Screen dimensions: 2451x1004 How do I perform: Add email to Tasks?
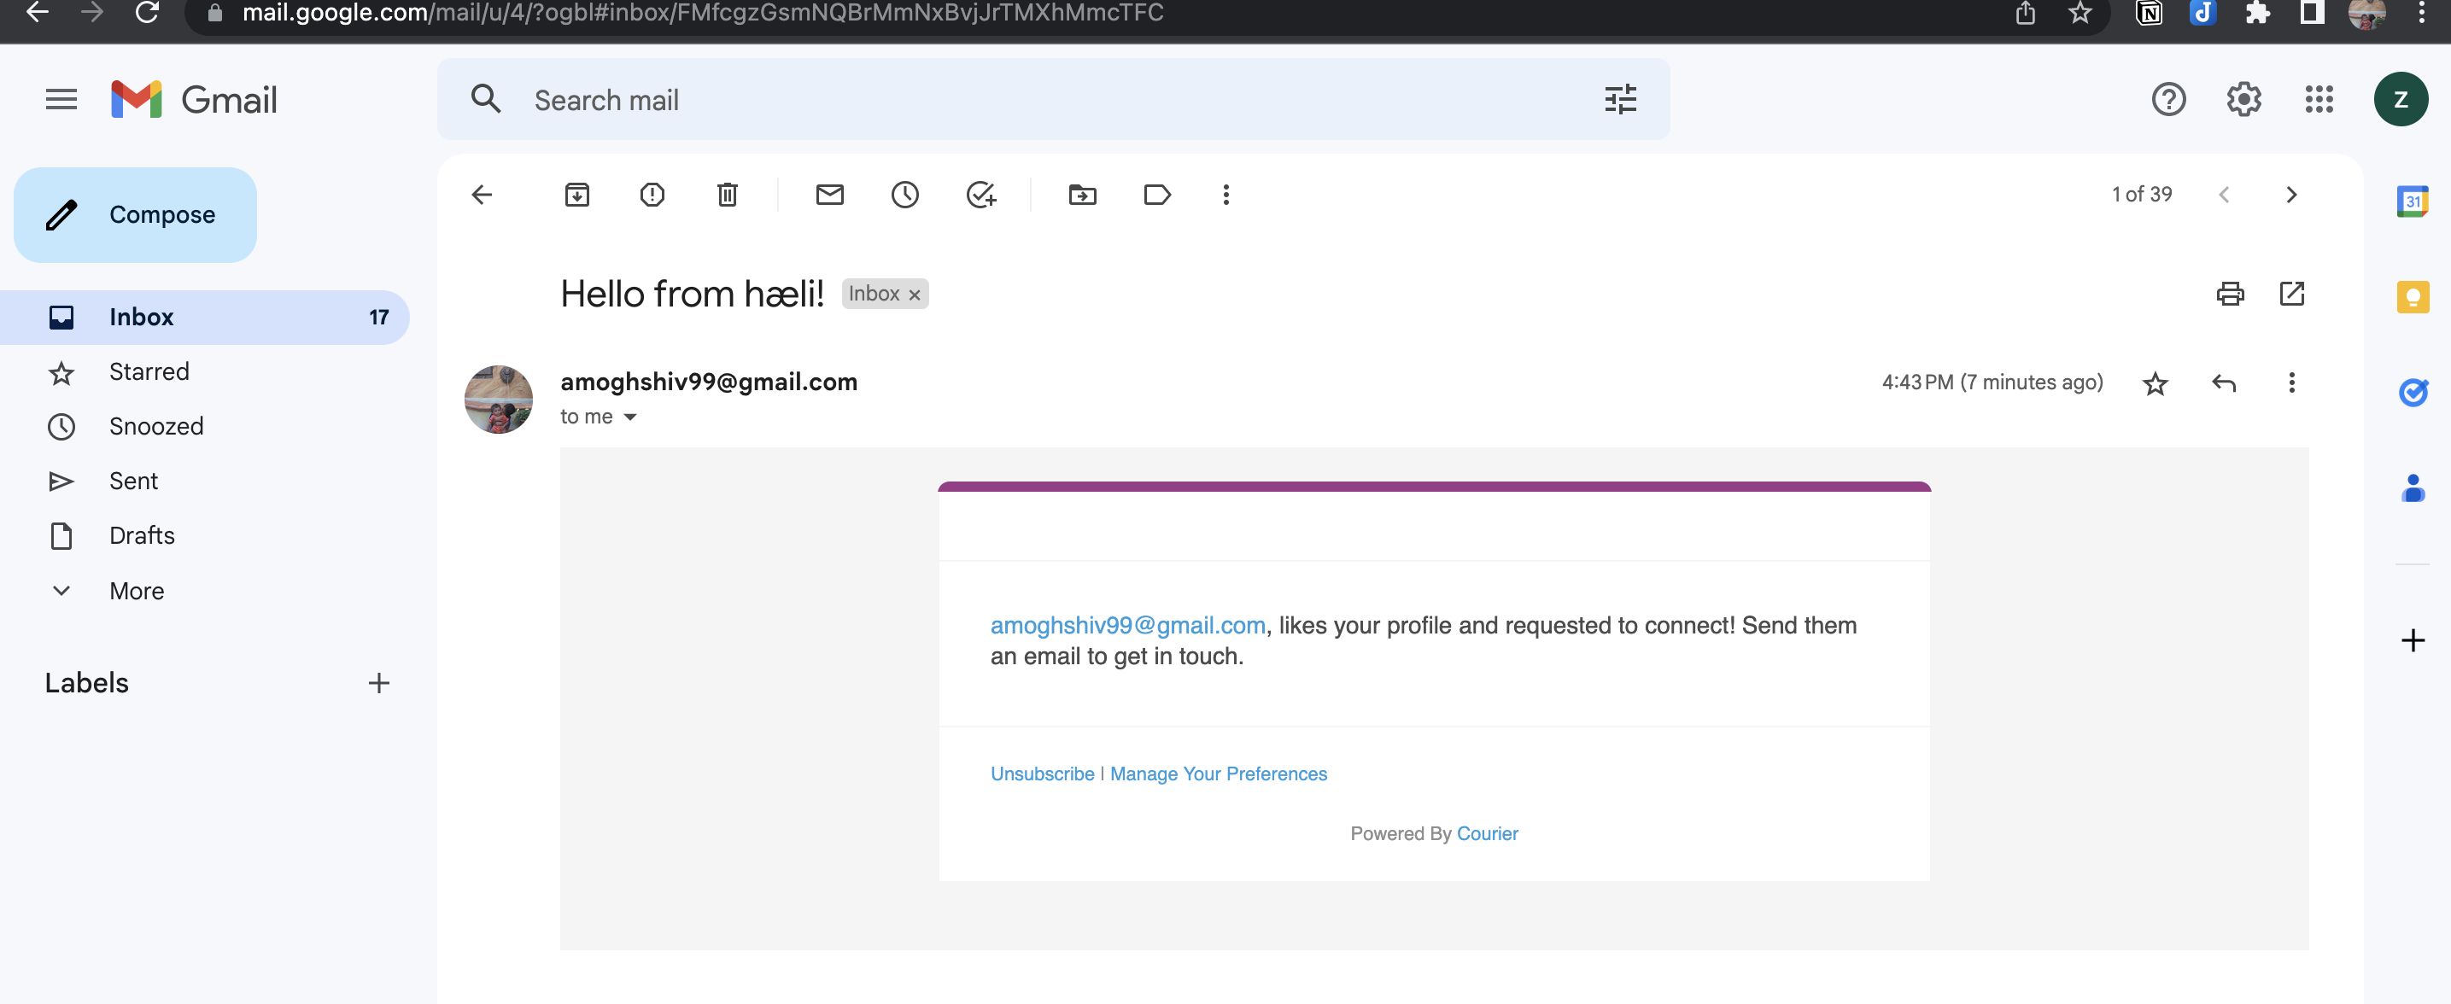980,195
